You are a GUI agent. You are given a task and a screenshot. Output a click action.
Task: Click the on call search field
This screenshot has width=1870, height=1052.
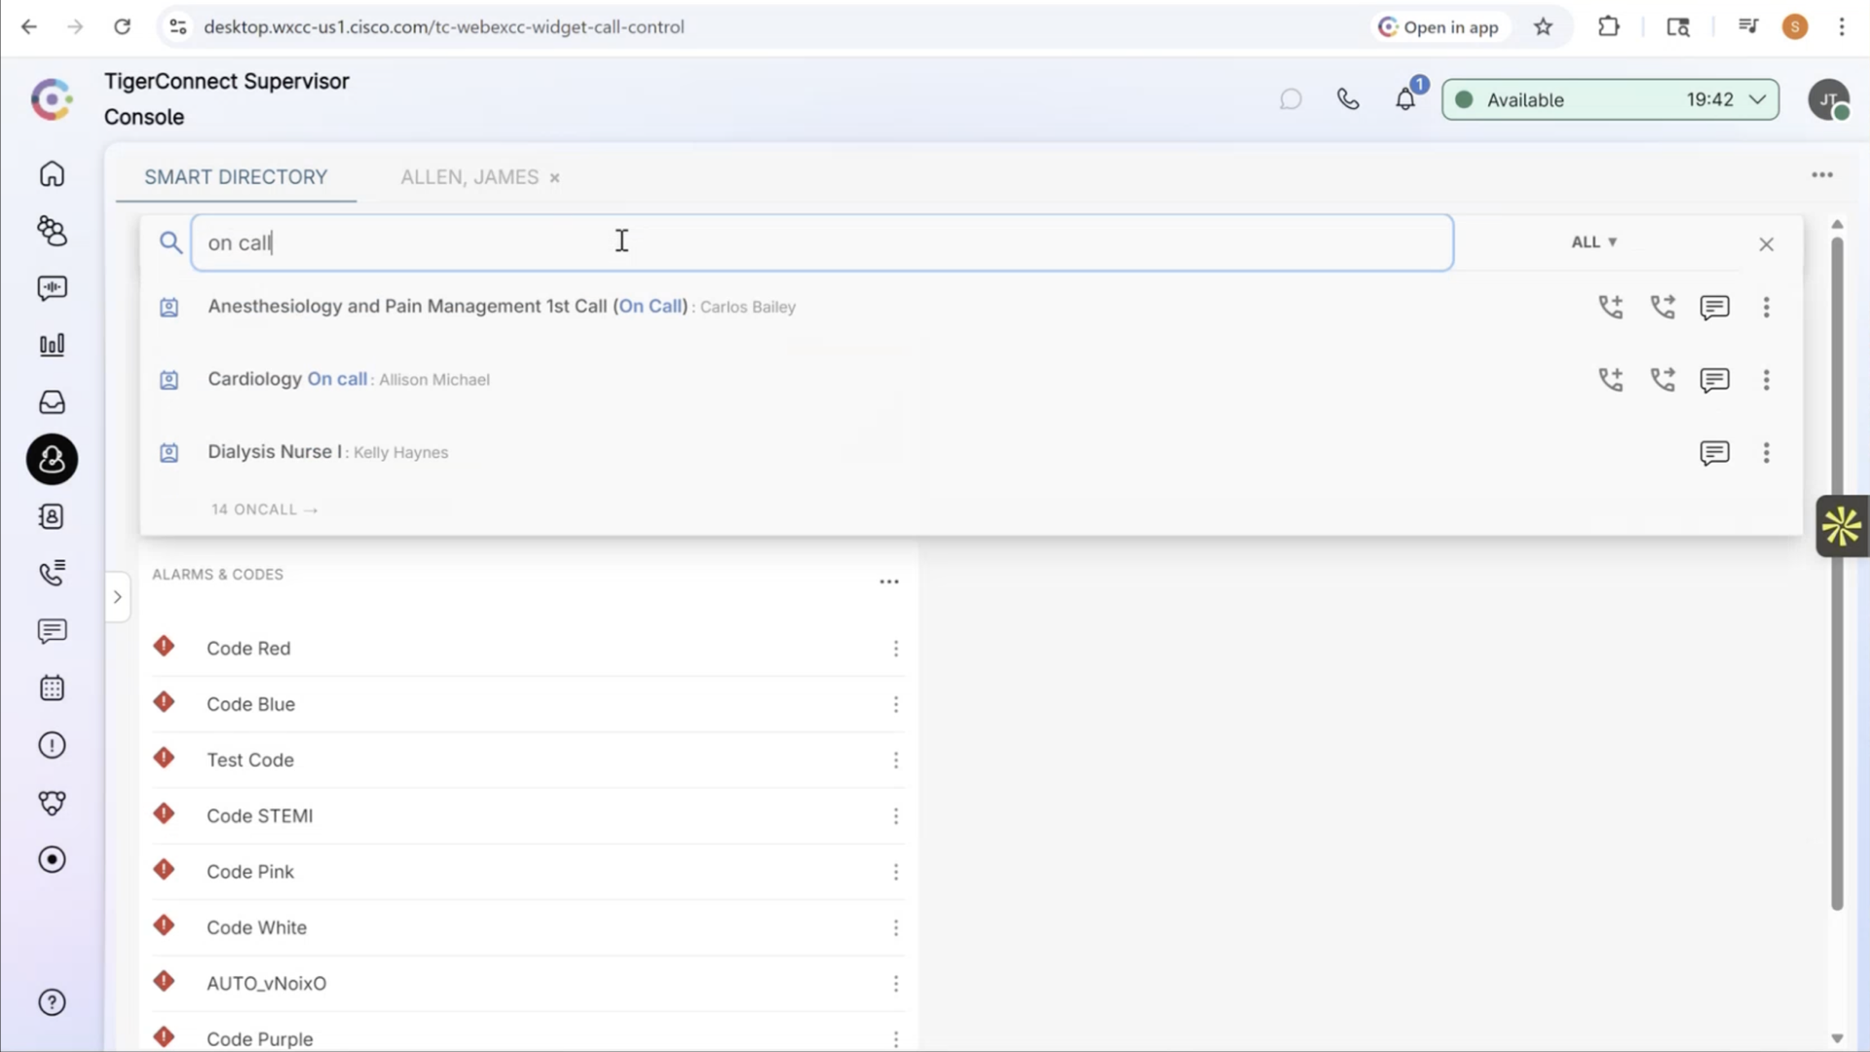coord(821,243)
